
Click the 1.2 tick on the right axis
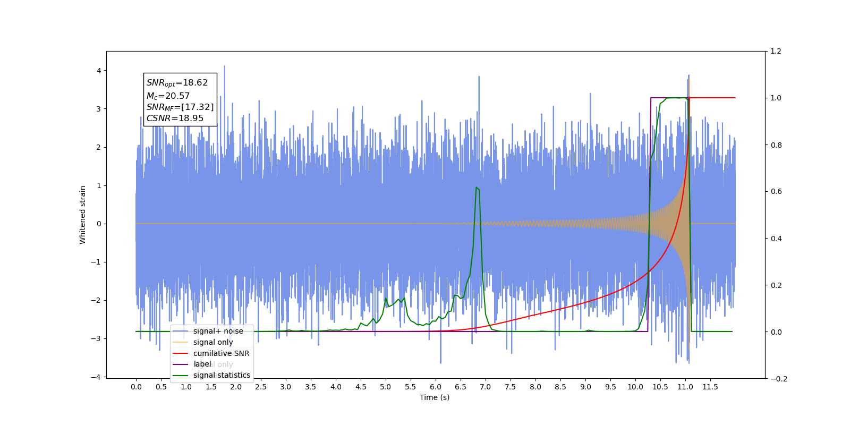click(776, 51)
